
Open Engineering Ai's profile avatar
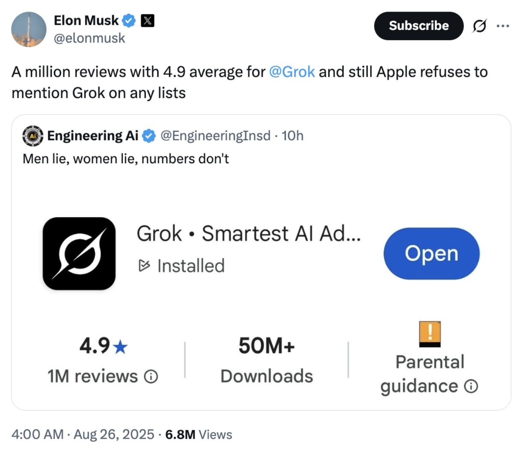(x=32, y=135)
